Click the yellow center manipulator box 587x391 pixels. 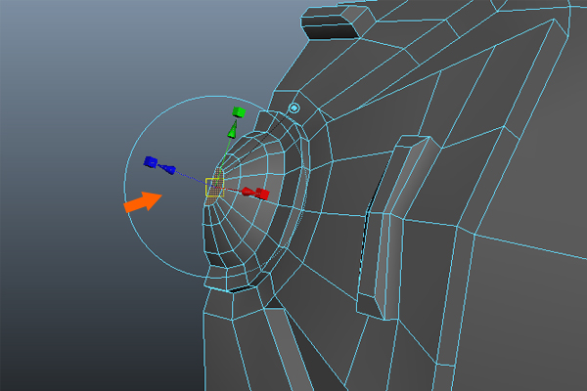click(215, 187)
